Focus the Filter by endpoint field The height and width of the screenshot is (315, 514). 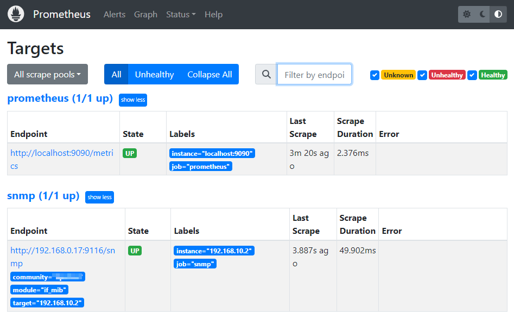[314, 75]
